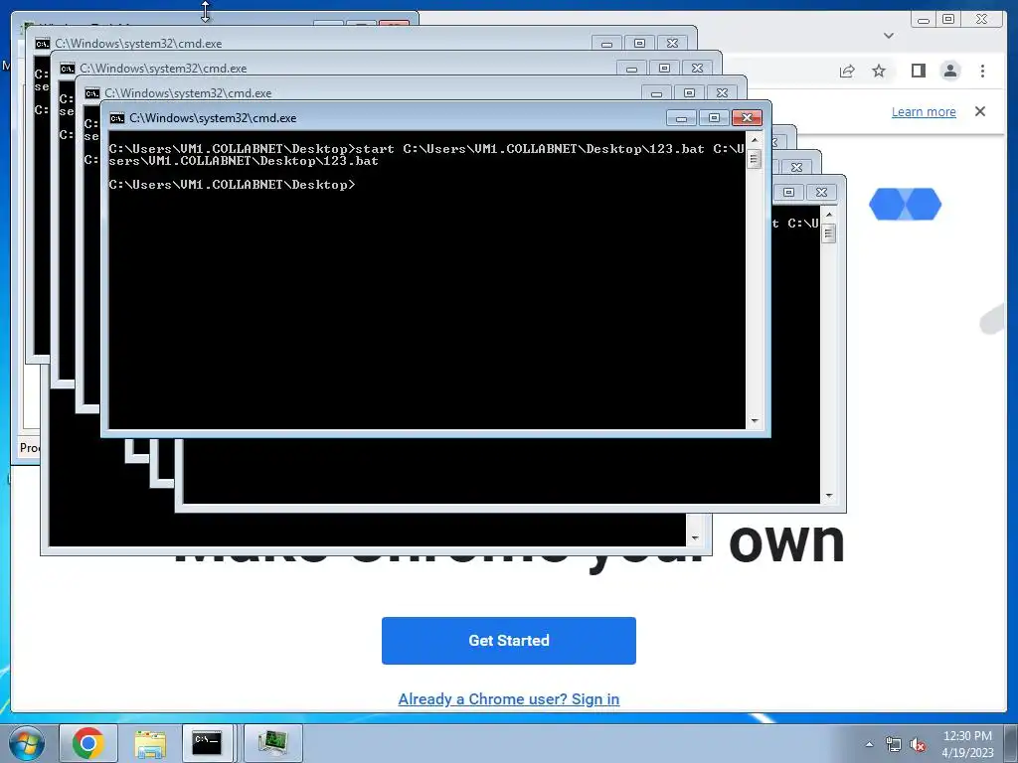The height and width of the screenshot is (763, 1018).
Task: Click the blue hexagon graphic in Chrome page
Action: (x=905, y=205)
